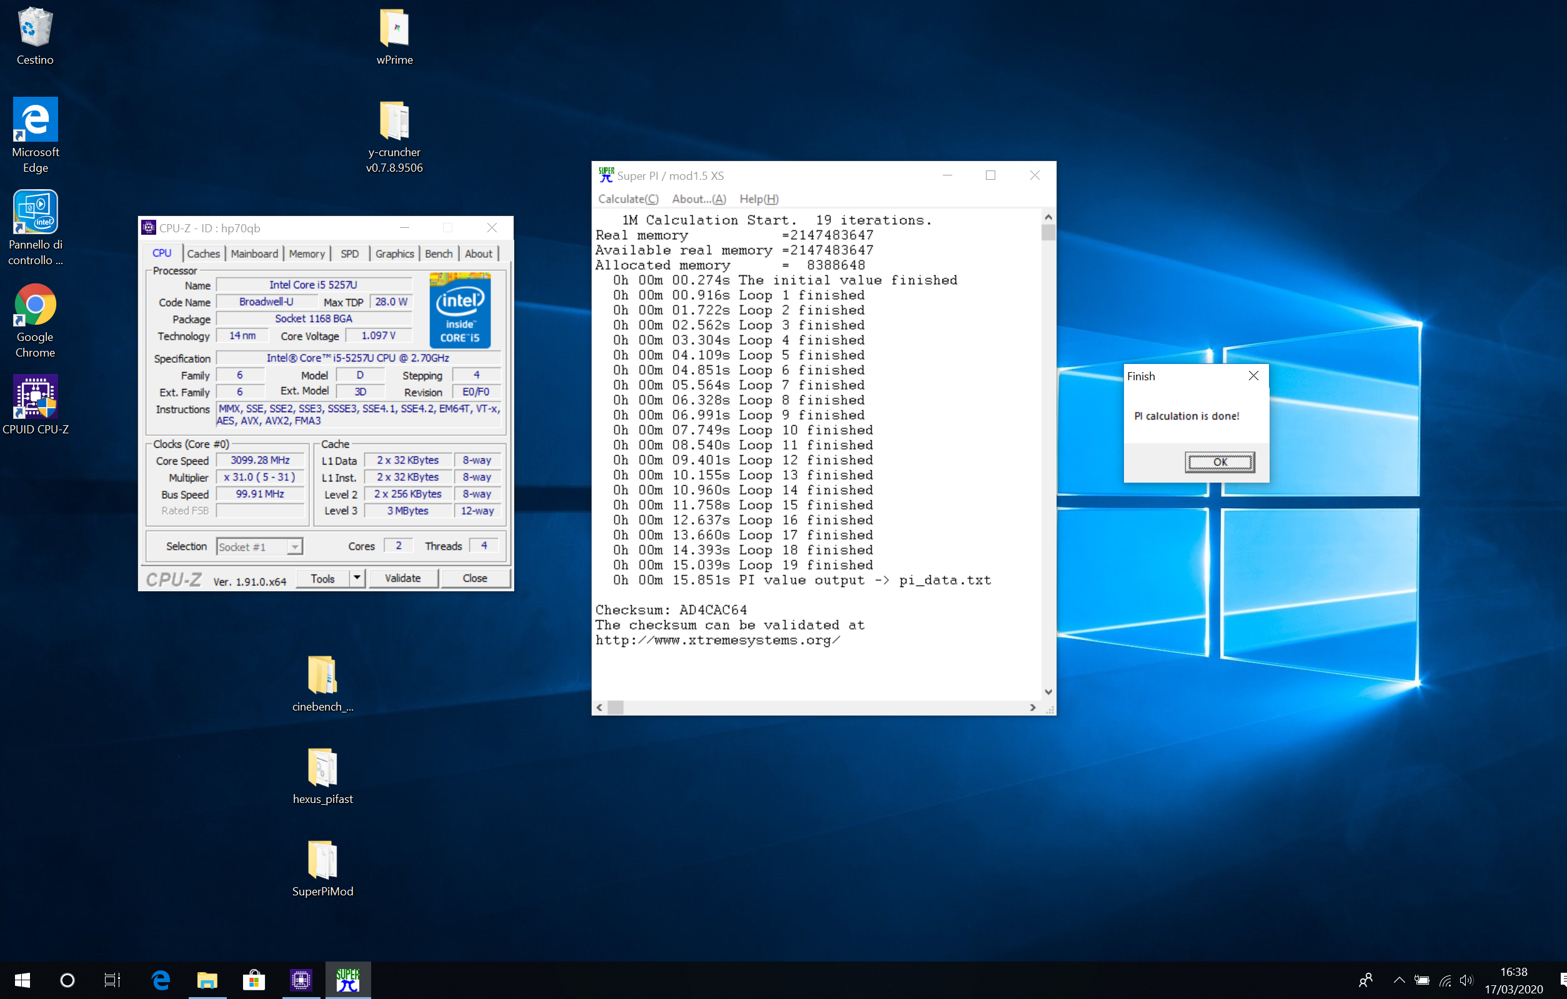
Task: Click the Core Speed value 3099.28 MHz
Action: pos(260,460)
